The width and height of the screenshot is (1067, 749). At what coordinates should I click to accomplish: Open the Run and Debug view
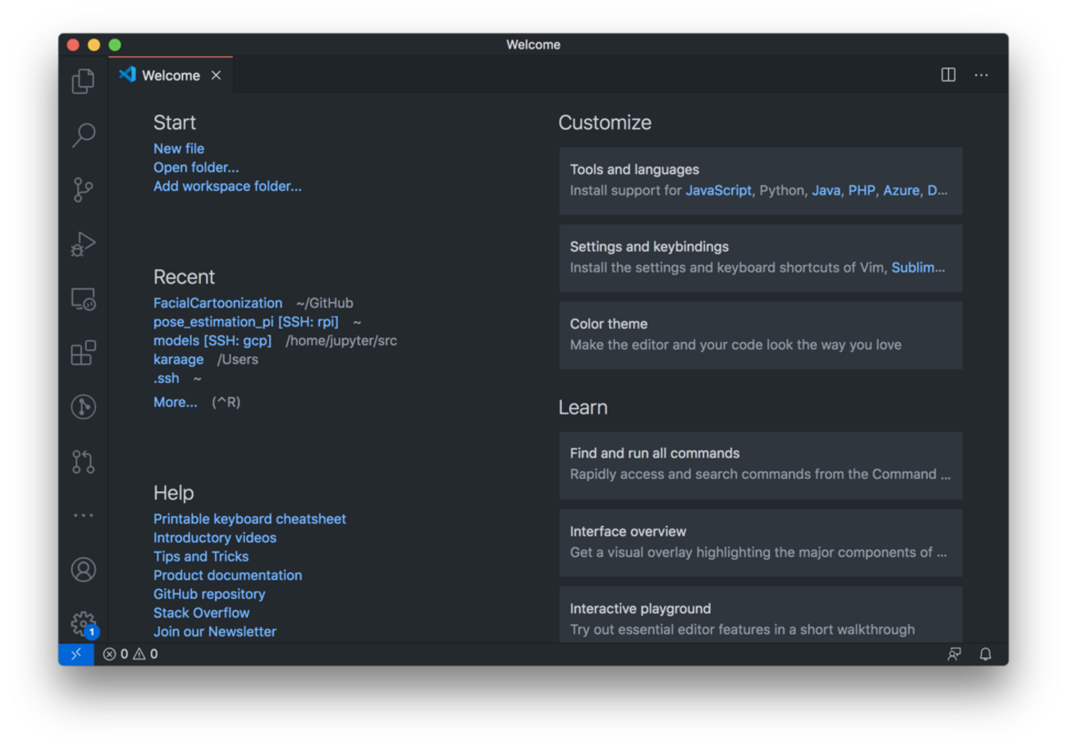click(83, 244)
